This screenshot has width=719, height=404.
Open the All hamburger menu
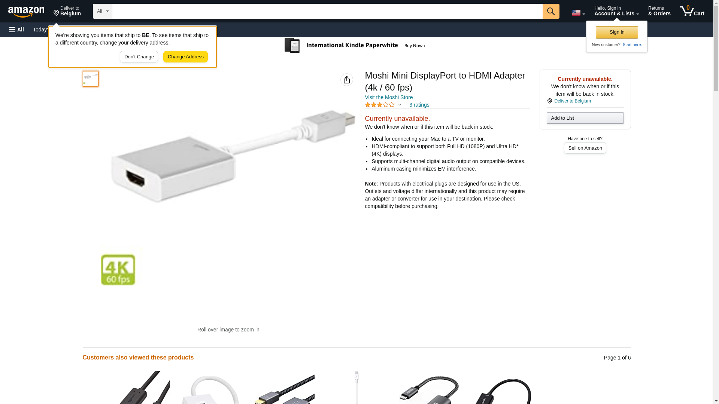(x=16, y=30)
